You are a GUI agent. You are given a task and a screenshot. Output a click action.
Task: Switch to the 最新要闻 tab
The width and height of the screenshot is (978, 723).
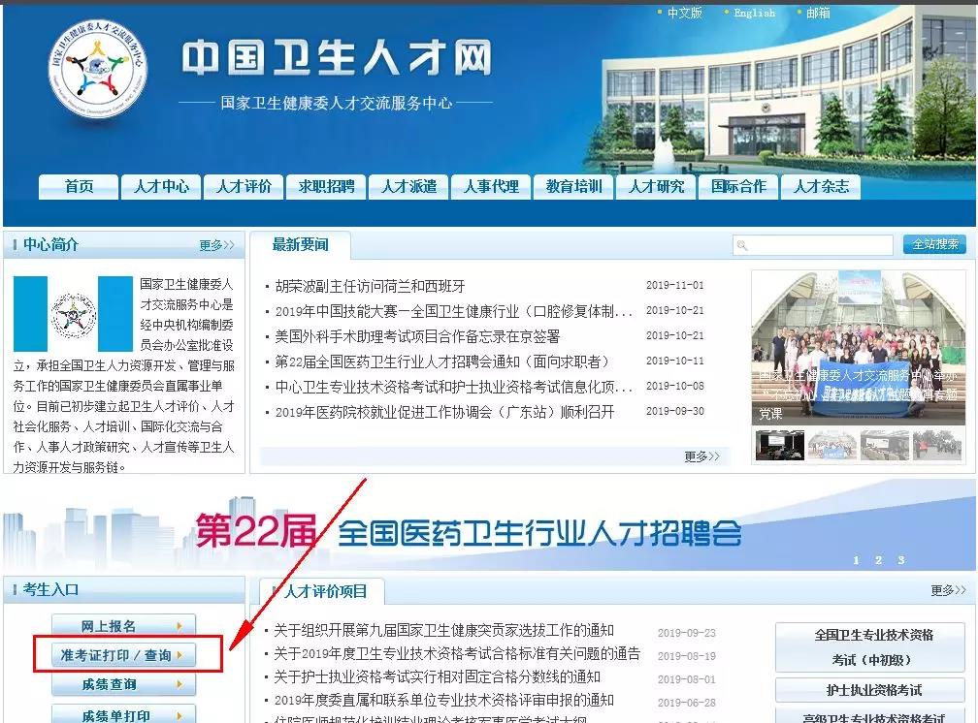pyautogui.click(x=300, y=245)
